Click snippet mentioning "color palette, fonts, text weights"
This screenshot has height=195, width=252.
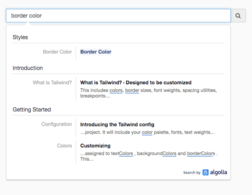coord(148,132)
